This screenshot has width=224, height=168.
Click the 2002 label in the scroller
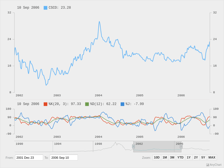click(139, 144)
